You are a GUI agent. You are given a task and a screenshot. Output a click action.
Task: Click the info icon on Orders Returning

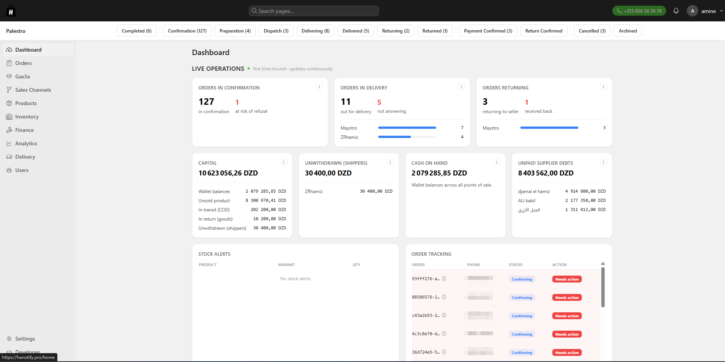click(604, 87)
